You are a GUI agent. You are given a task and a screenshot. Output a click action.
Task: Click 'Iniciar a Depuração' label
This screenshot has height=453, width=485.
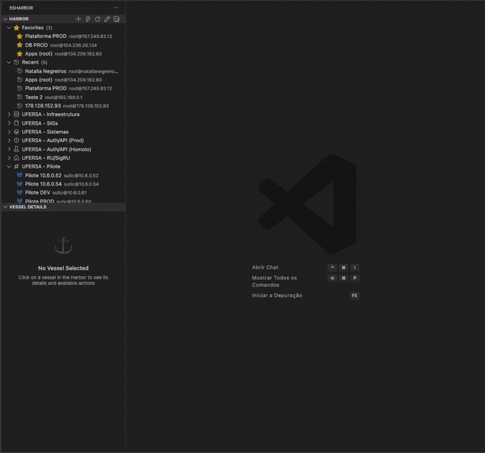coord(276,296)
